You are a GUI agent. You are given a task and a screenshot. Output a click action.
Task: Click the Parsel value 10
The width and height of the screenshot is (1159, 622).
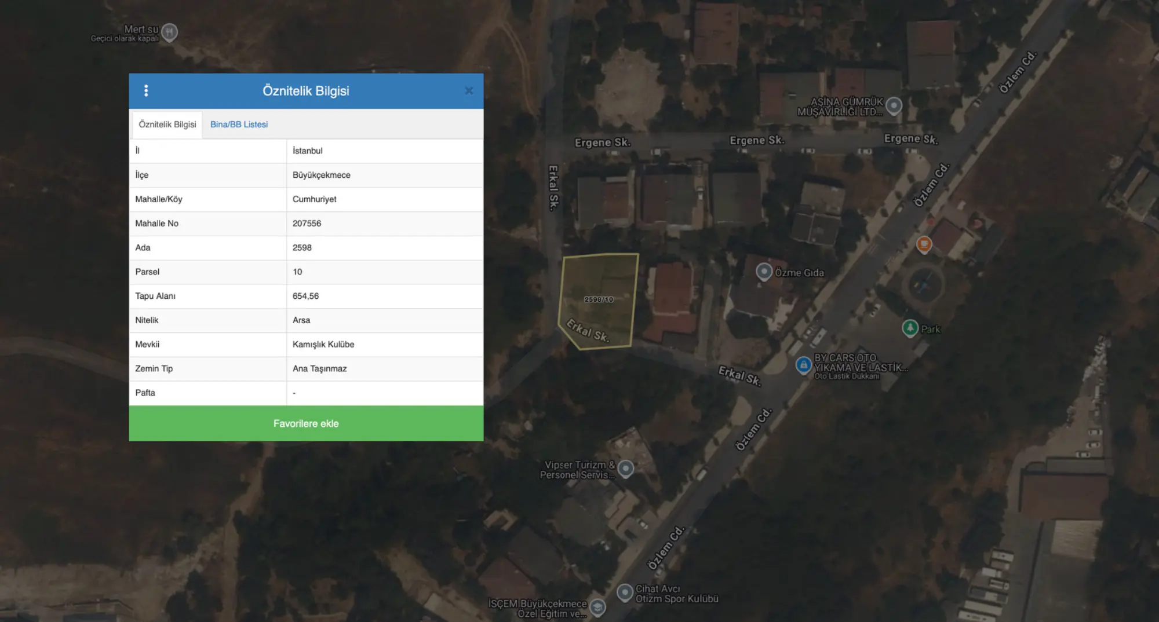[385, 272]
